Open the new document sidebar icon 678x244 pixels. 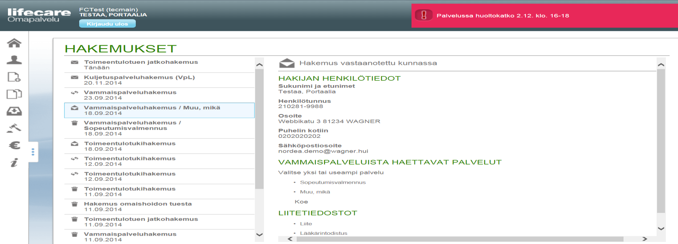(x=14, y=77)
